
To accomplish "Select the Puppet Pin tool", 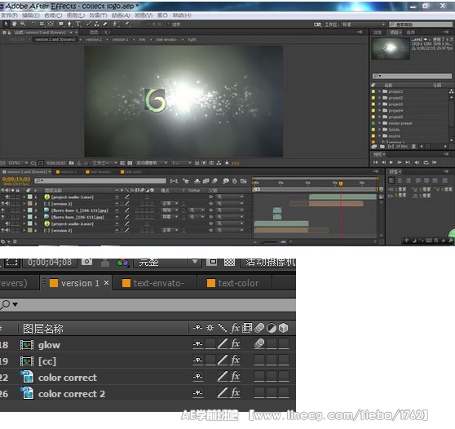I will coord(127,24).
